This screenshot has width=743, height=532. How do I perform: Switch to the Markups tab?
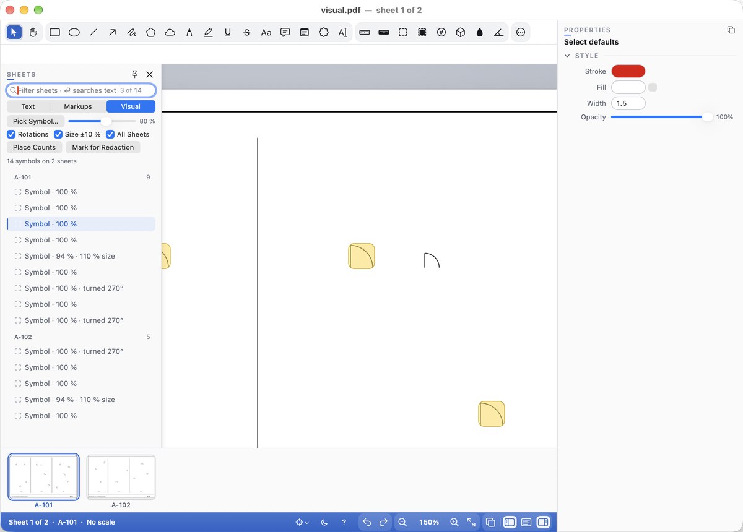point(78,106)
